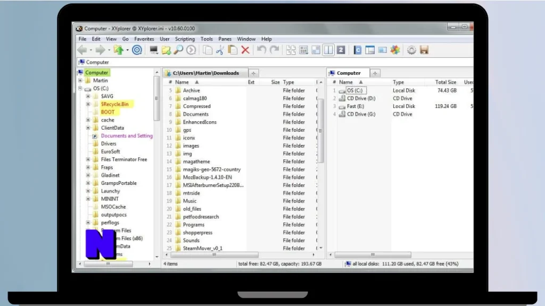Screen dimensions: 545x306
Task: Click the round play-arrow toolbar icon
Action: (191, 50)
